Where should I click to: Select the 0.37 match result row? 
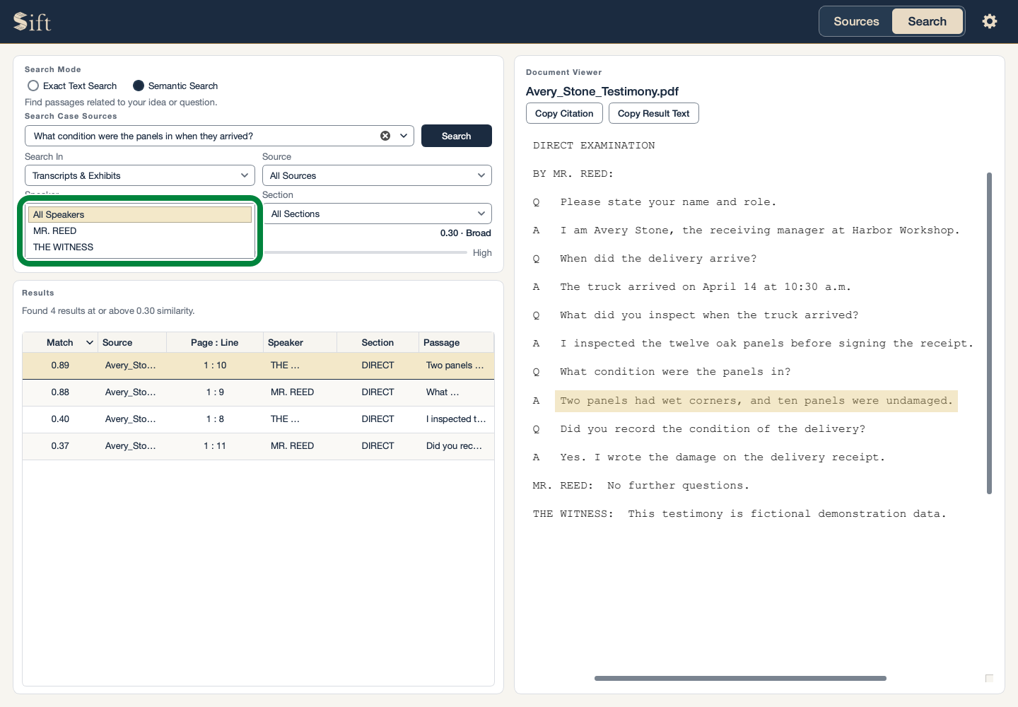tap(258, 446)
